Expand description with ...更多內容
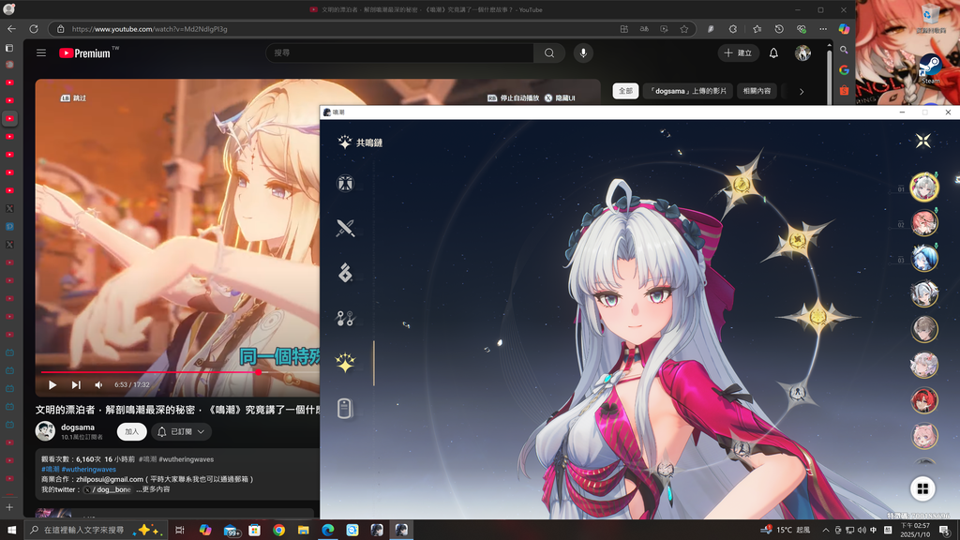Screen dimensions: 960x540 pyautogui.click(x=153, y=489)
